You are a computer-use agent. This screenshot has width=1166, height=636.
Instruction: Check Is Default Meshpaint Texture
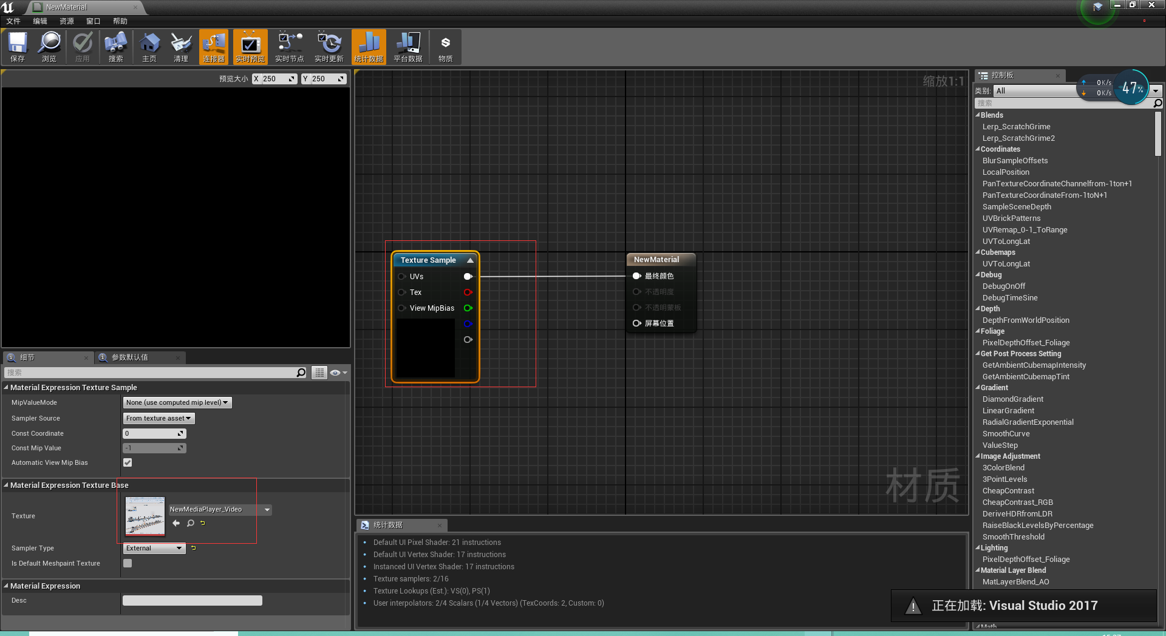click(128, 563)
